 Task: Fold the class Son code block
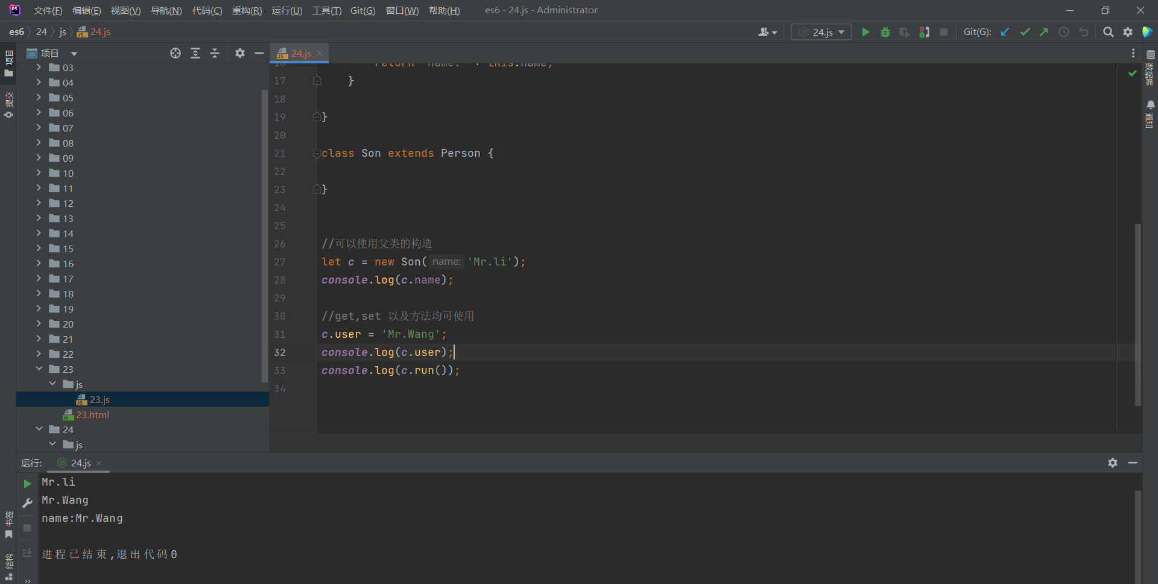pos(317,154)
